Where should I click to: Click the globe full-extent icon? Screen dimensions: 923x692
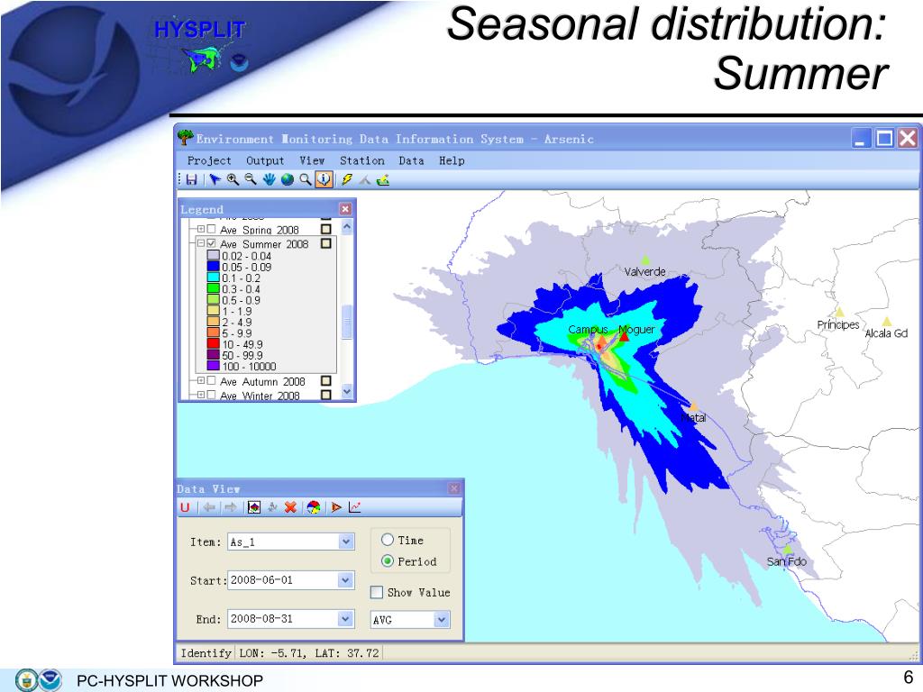pyautogui.click(x=288, y=179)
